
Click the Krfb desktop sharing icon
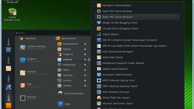99,92
